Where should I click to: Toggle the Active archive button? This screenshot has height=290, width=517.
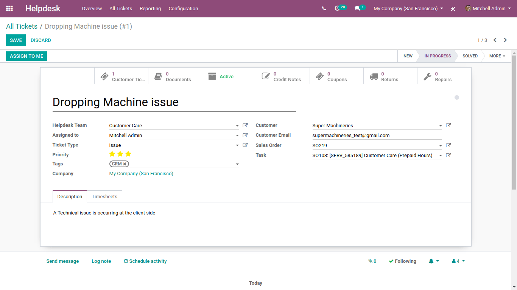tap(229, 76)
